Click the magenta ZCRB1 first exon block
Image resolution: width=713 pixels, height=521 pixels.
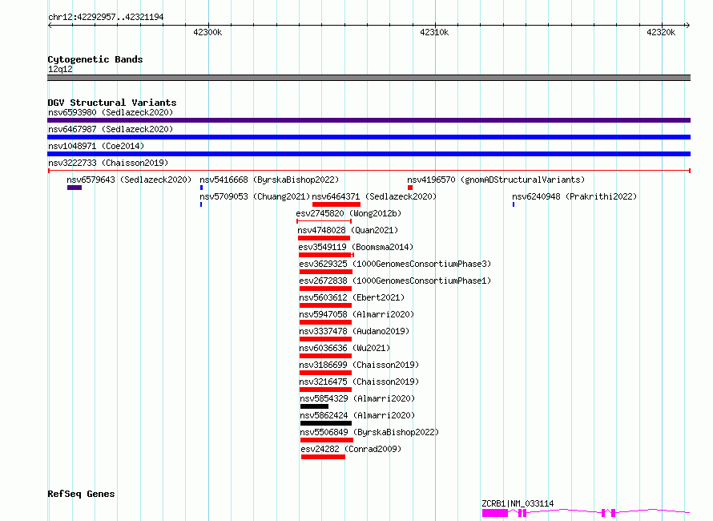[495, 513]
